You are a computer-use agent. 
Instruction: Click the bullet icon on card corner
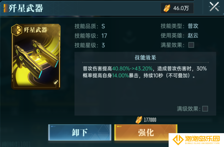click(56, 82)
